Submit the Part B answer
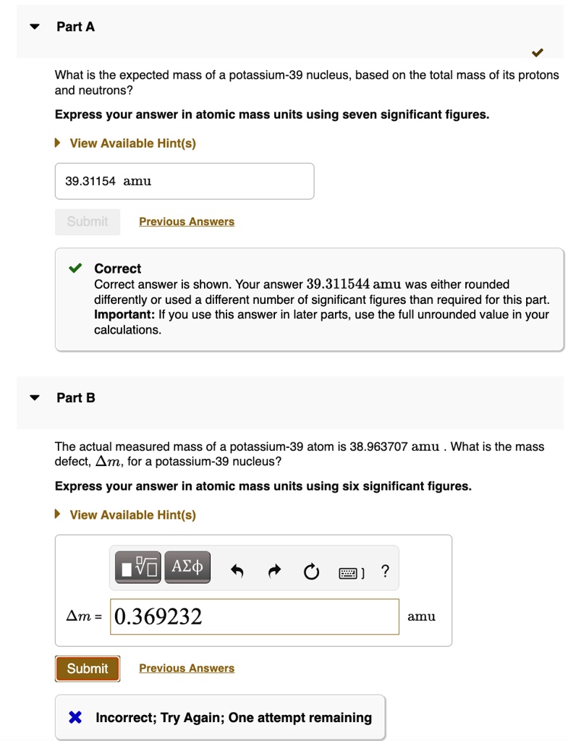This screenshot has height=741, width=568. 88,669
